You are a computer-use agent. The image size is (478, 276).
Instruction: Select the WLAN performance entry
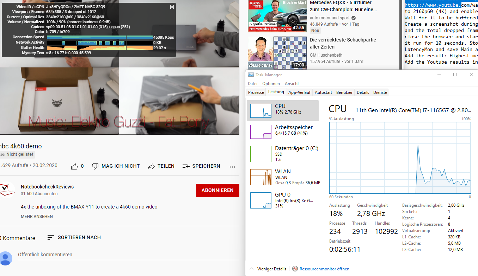coord(282,177)
